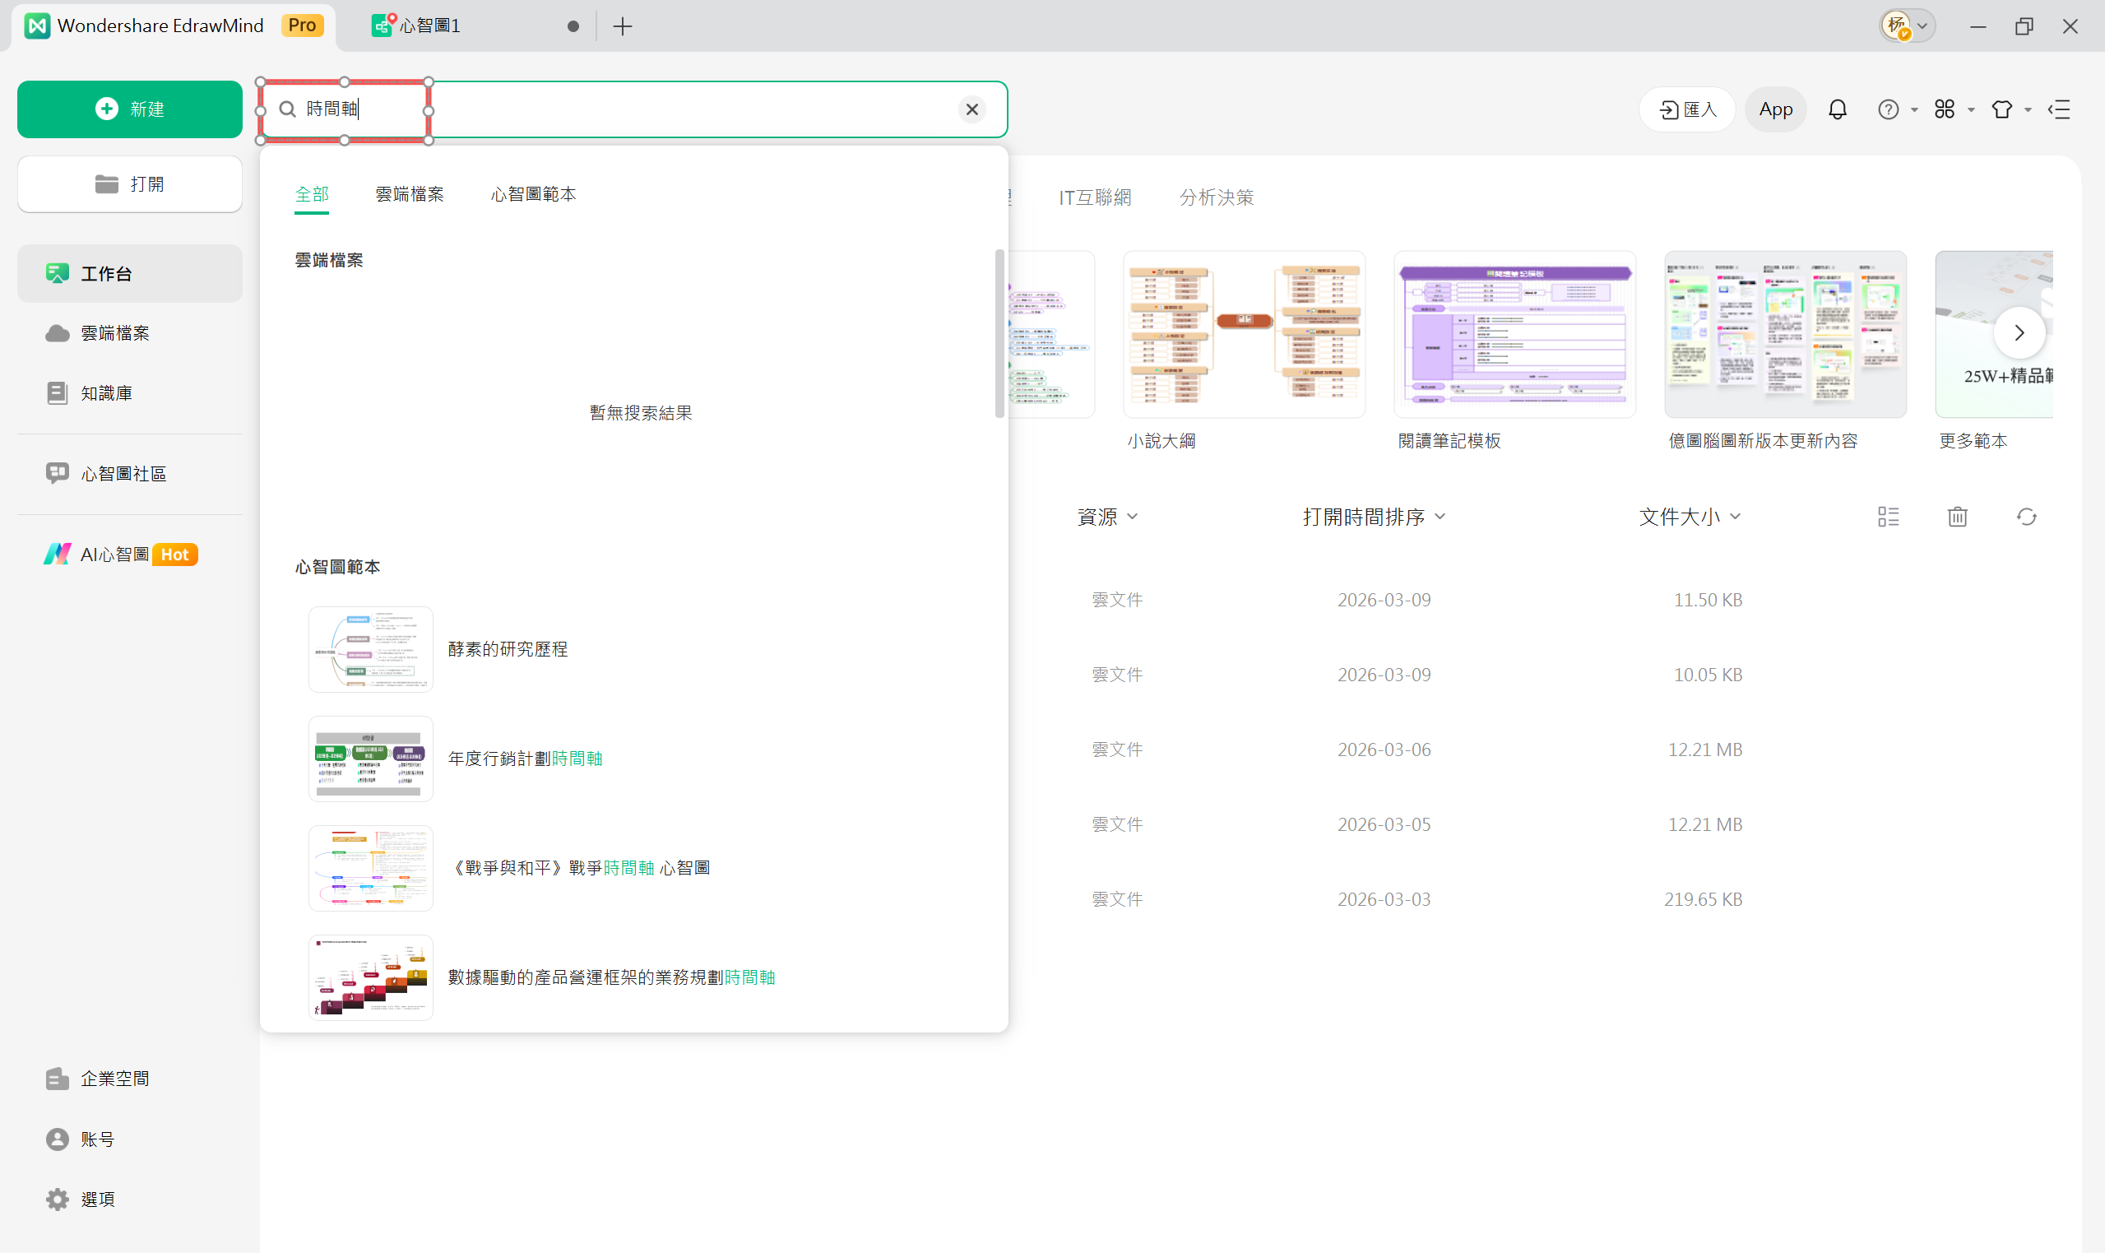
Task: Clear the search box with the X
Action: point(972,109)
